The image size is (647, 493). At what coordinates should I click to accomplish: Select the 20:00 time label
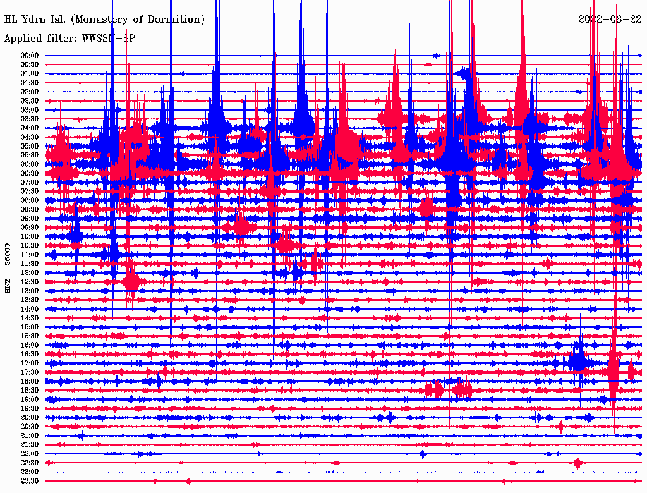click(30, 417)
